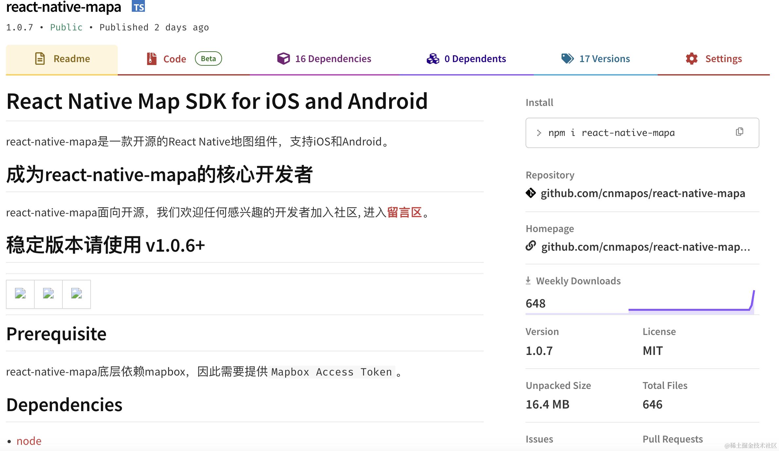Click the homepage chain-link icon
The width and height of the screenshot is (779, 451).
coord(531,246)
